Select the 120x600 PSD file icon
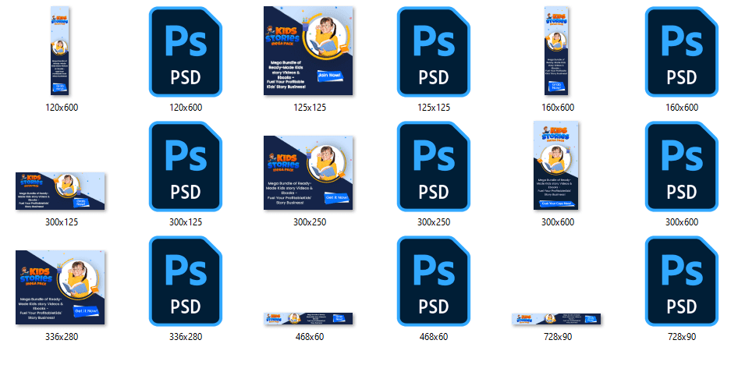The image size is (738, 372). click(185, 51)
